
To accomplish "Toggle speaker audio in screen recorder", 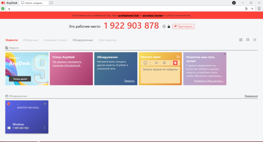I will (x=156, y=63).
